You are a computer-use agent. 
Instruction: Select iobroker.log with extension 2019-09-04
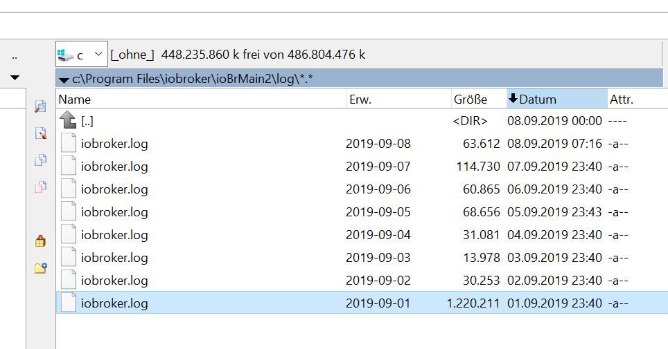[x=114, y=235]
